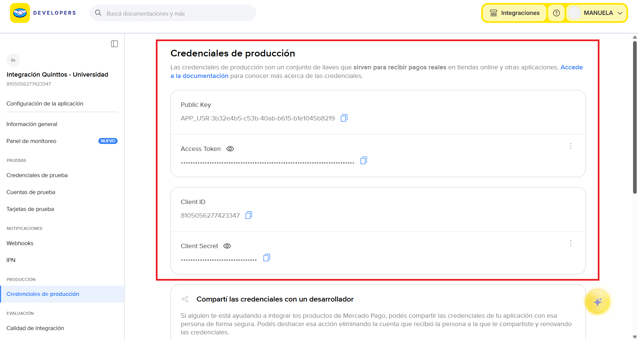This screenshot has height=340, width=638.
Task: Click the search magnifier icon
Action: [x=98, y=13]
